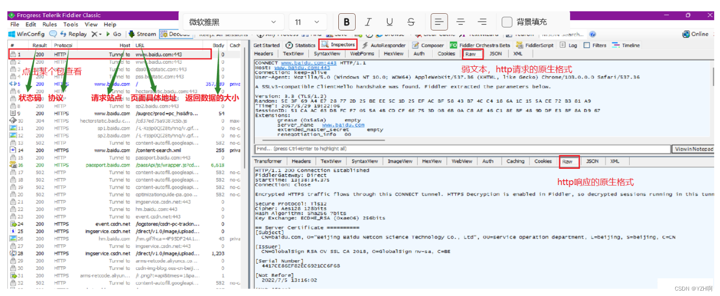This screenshot has height=296, width=720.
Task: Open the FiddlerScript tab
Action: click(x=535, y=45)
